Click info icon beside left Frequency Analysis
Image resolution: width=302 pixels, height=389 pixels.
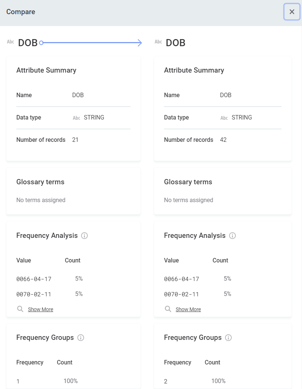(x=84, y=236)
